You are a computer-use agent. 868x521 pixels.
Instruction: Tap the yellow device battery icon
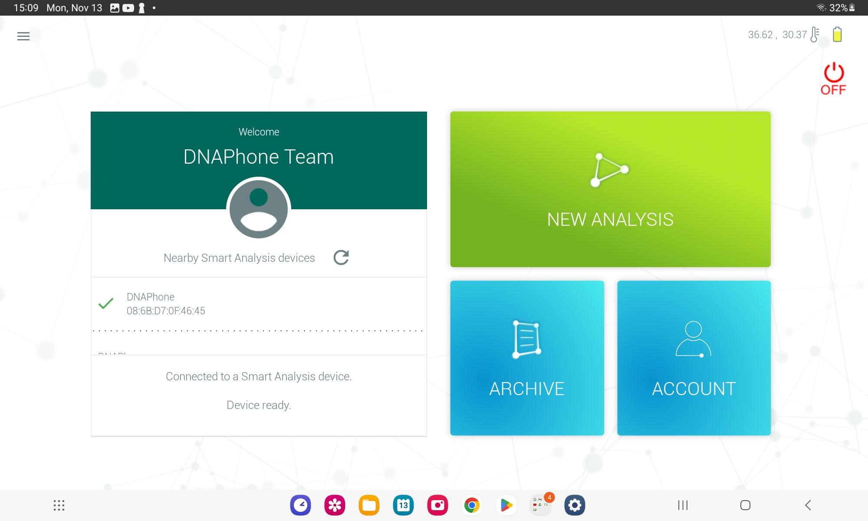pyautogui.click(x=837, y=34)
